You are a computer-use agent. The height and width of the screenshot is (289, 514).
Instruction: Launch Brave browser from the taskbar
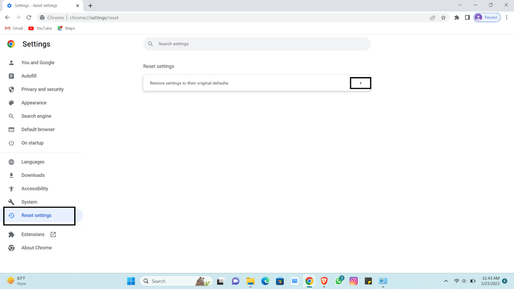point(324,281)
